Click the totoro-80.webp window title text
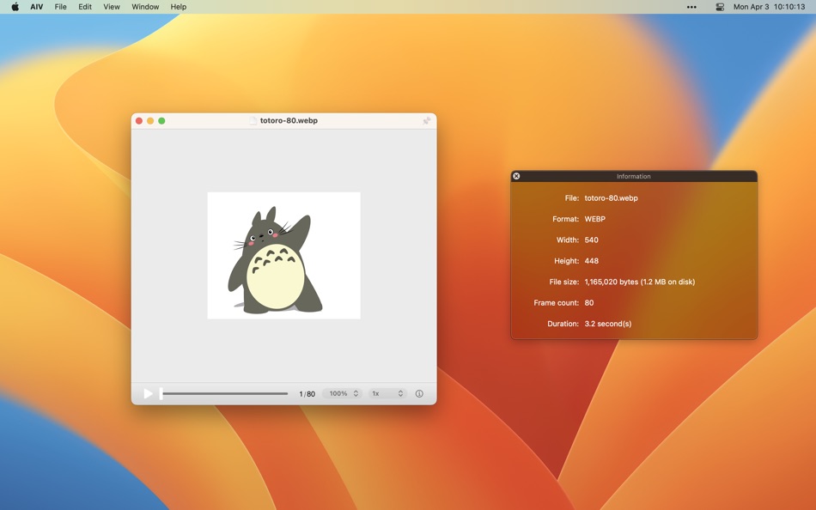Image resolution: width=816 pixels, height=510 pixels. 289,121
